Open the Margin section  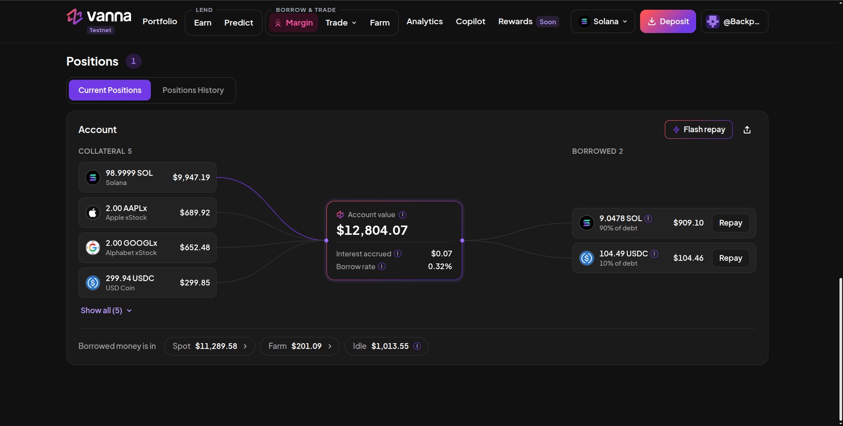[x=294, y=22]
